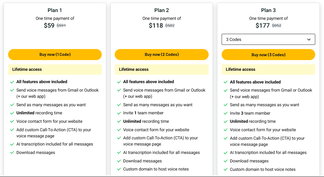The image size is (324, 177).
Task: Open the 3 Codes dropdown
Action: tap(268, 39)
